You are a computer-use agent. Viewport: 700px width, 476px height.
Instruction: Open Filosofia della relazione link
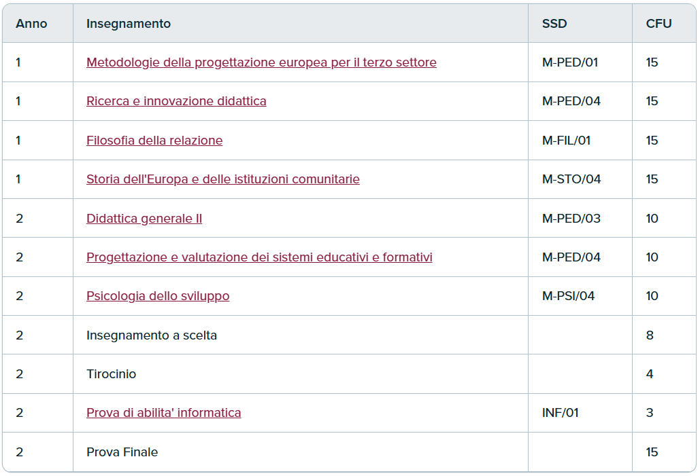tap(154, 141)
